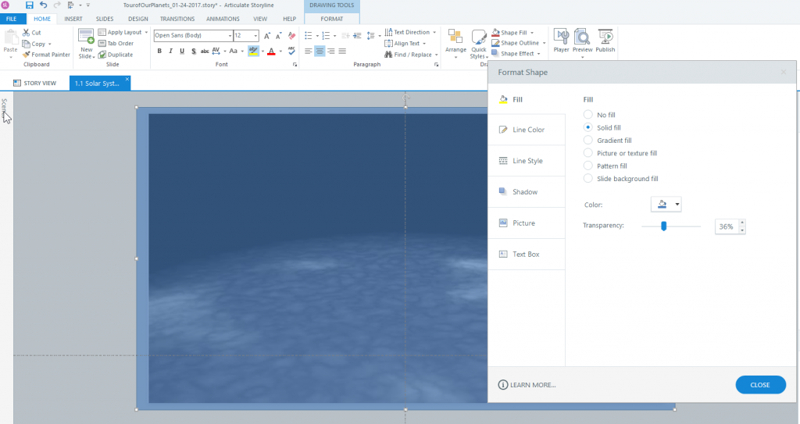Increase transparency with the up stepper

click(x=742, y=223)
